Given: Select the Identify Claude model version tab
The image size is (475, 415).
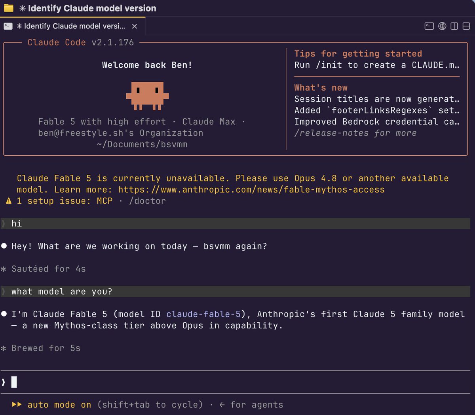Looking at the screenshot, I should (72, 26).
